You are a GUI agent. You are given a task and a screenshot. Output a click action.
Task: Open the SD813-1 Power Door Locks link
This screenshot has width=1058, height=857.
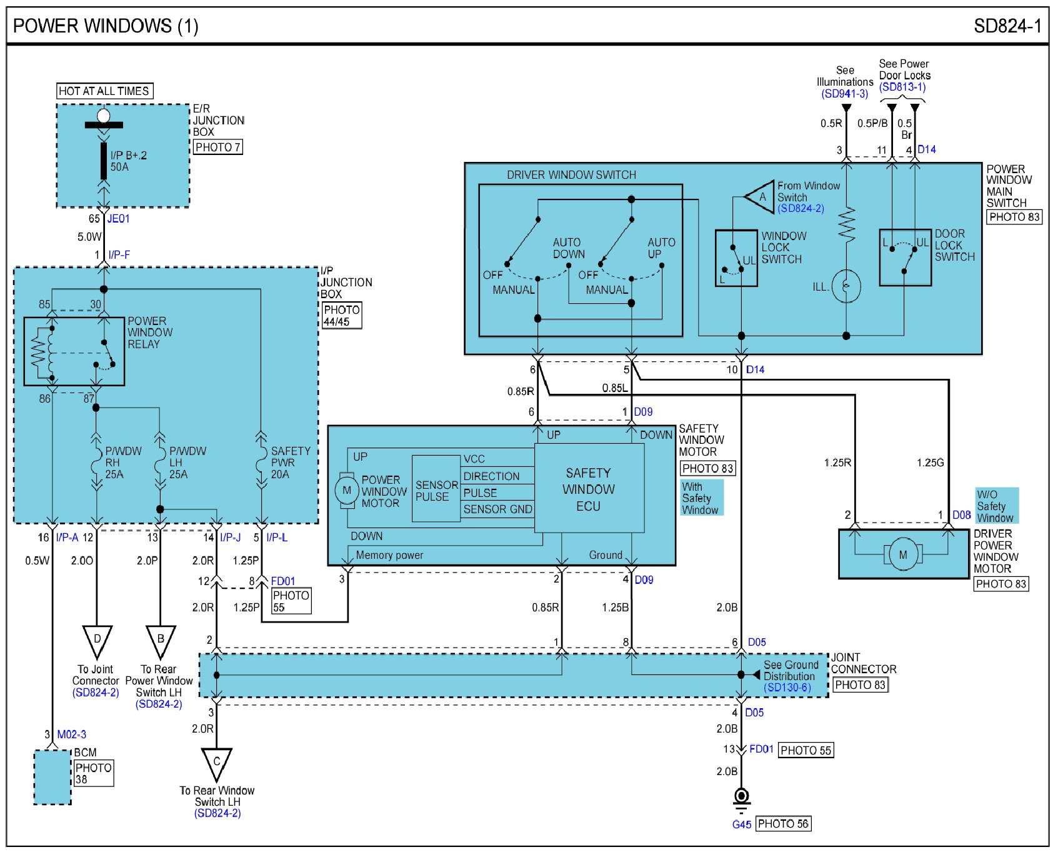[x=902, y=87]
